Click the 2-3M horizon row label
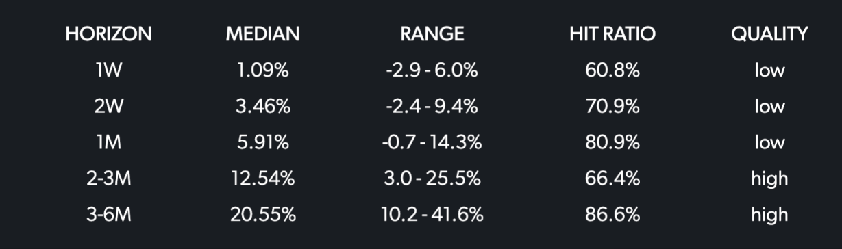Viewport: 842px width, 249px height. (x=108, y=179)
